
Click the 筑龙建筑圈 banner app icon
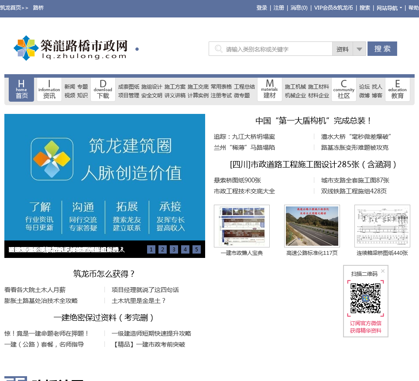[x=52, y=159]
